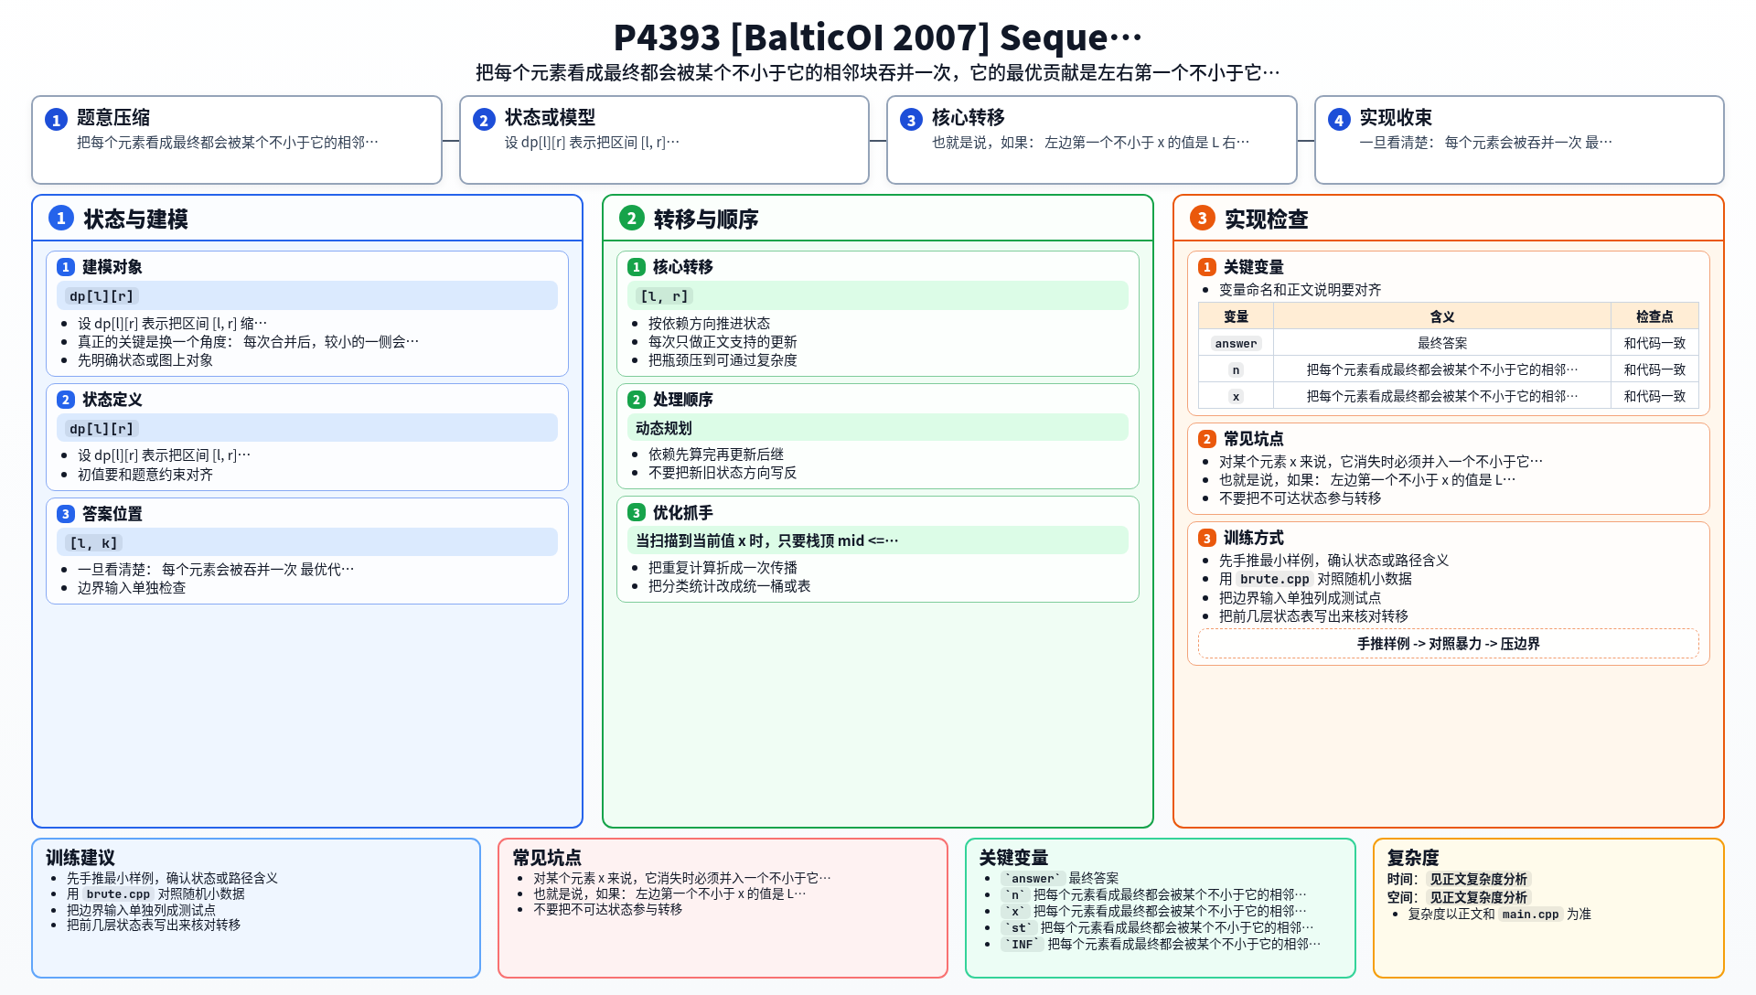Viewport: 1756px width, 995px height.
Task: Click the page title P4393 [BalticOI 2007]
Action: click(877, 37)
